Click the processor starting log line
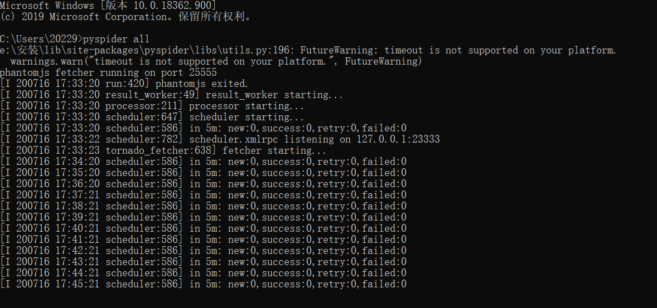657x308 pixels. click(x=152, y=106)
